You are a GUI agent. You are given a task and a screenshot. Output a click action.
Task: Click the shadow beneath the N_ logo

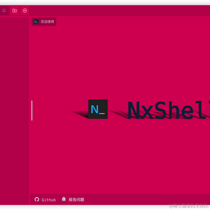pyautogui.click(x=80, y=114)
